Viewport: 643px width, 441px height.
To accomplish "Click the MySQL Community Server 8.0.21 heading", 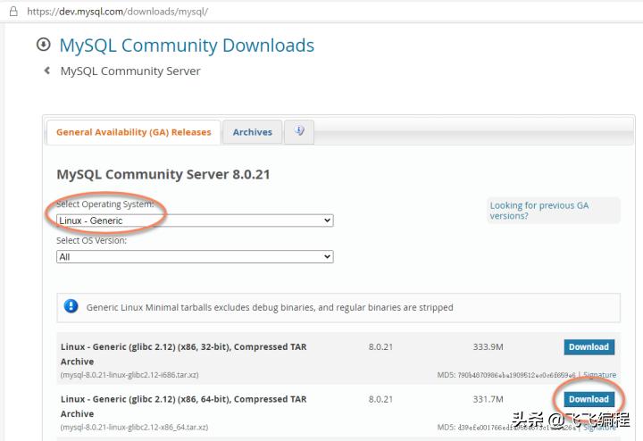I will point(163,174).
